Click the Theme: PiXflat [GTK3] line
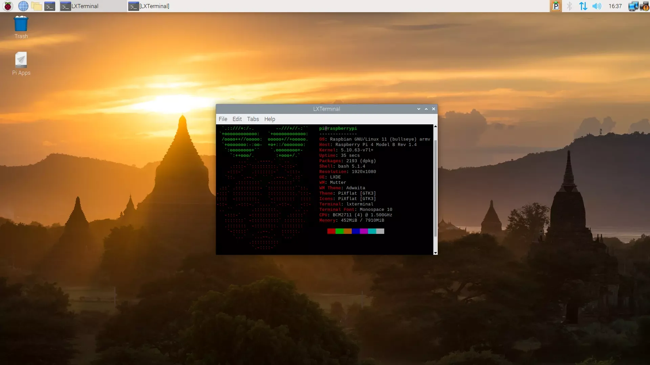The height and width of the screenshot is (365, 650). [x=347, y=193]
